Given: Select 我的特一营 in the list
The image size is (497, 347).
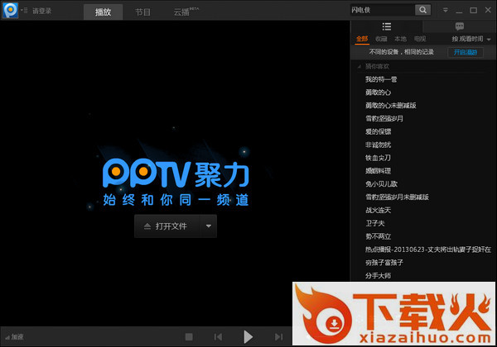Looking at the screenshot, I should pos(381,79).
